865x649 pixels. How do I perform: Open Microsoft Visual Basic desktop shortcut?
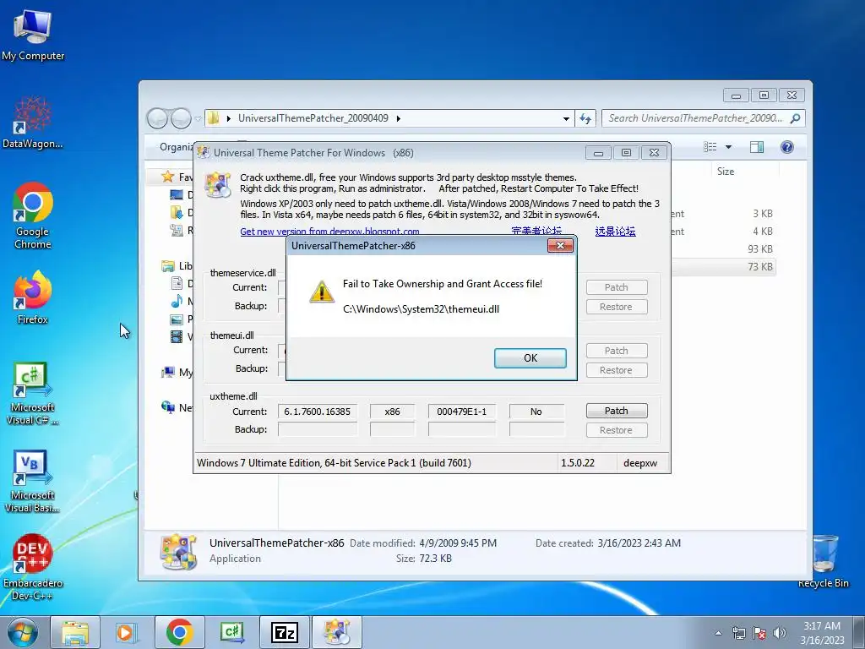point(33,482)
